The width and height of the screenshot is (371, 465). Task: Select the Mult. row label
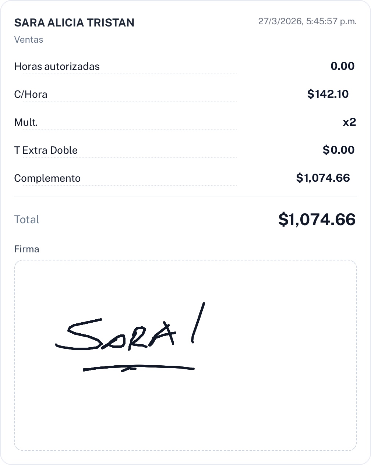point(26,123)
